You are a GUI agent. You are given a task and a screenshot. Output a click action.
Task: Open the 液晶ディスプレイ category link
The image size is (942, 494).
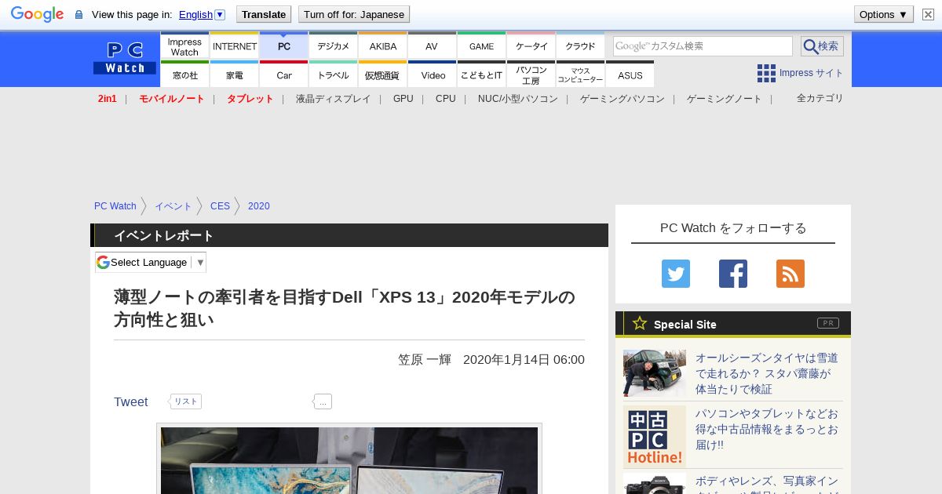coord(333,99)
